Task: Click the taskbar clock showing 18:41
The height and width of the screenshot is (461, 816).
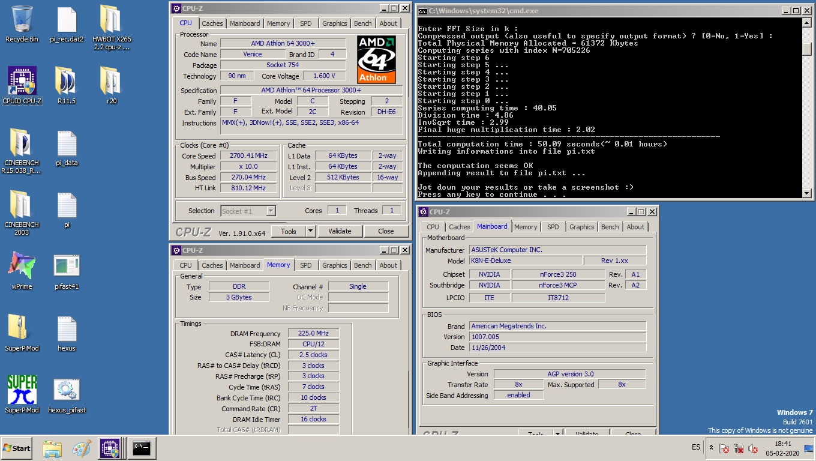Action: pos(783,448)
